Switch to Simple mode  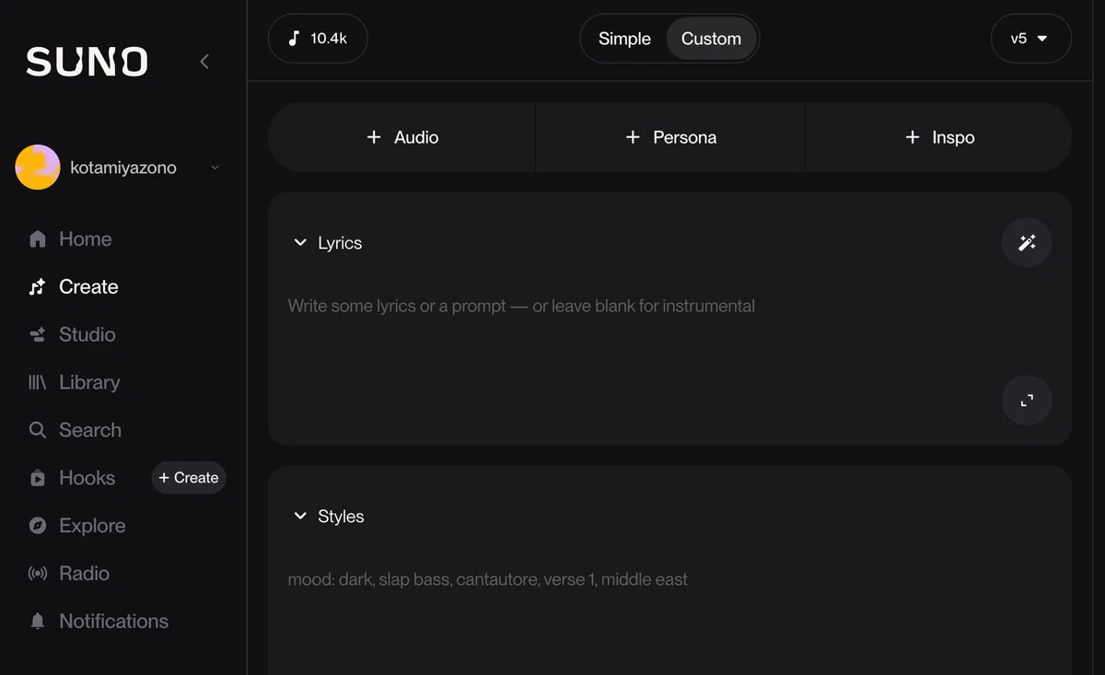click(624, 39)
